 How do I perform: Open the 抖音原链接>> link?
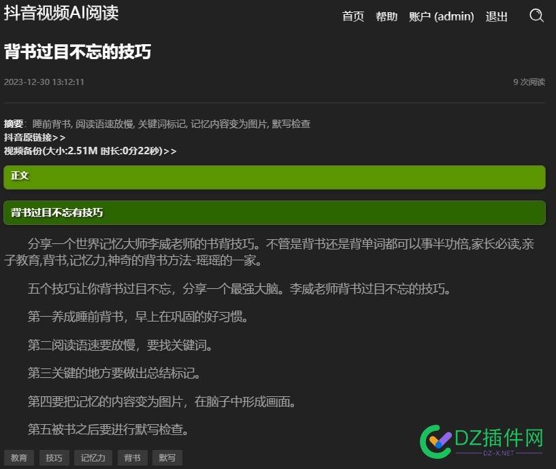35,137
